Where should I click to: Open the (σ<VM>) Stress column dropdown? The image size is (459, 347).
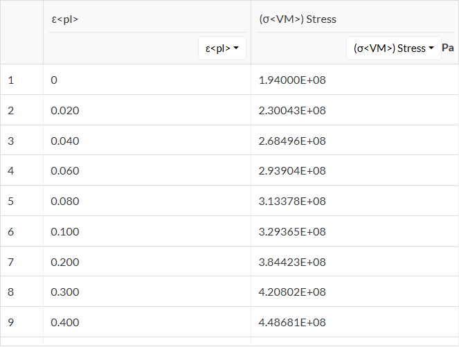393,48
